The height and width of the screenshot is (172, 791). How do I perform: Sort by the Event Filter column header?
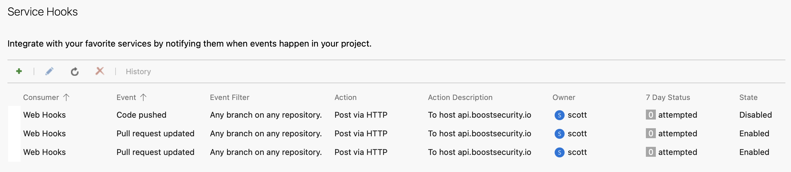click(x=230, y=97)
